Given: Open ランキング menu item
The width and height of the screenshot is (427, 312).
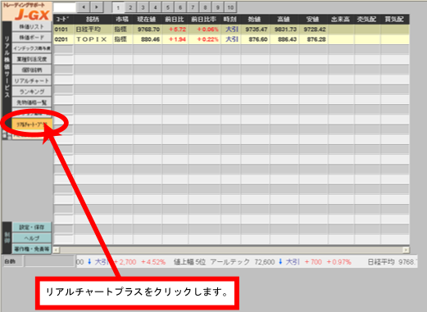Looking at the screenshot, I should 32,92.
